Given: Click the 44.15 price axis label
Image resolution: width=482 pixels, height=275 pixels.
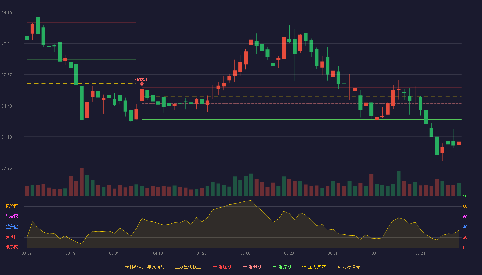Looking at the screenshot, I should (7, 13).
